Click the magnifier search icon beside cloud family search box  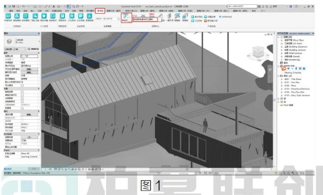[x=118, y=19]
